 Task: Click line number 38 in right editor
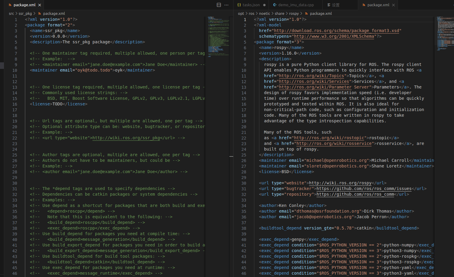[244, 228]
